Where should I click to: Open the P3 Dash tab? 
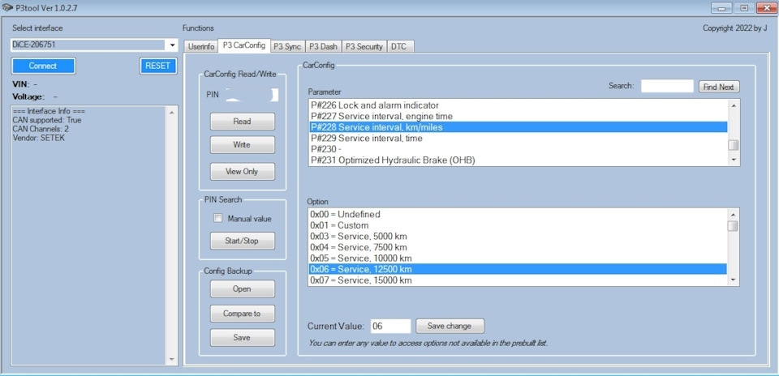coord(323,47)
